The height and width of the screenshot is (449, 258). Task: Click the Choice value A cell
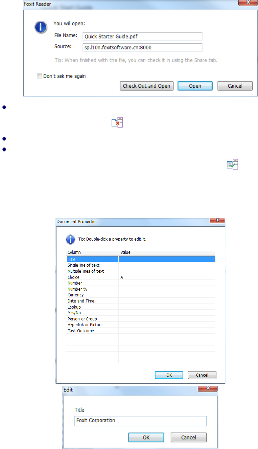click(x=167, y=277)
